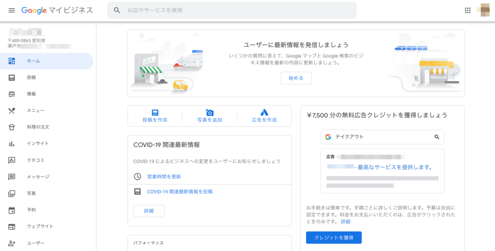The width and height of the screenshot is (495, 251).
Task: Click the 営業時間を更新 link
Action: point(164,177)
